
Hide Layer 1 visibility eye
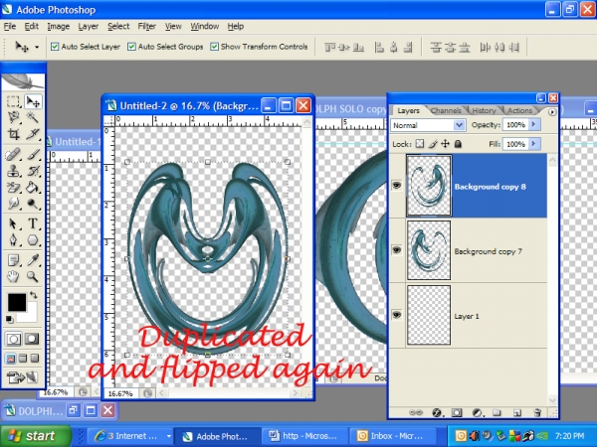click(x=397, y=315)
